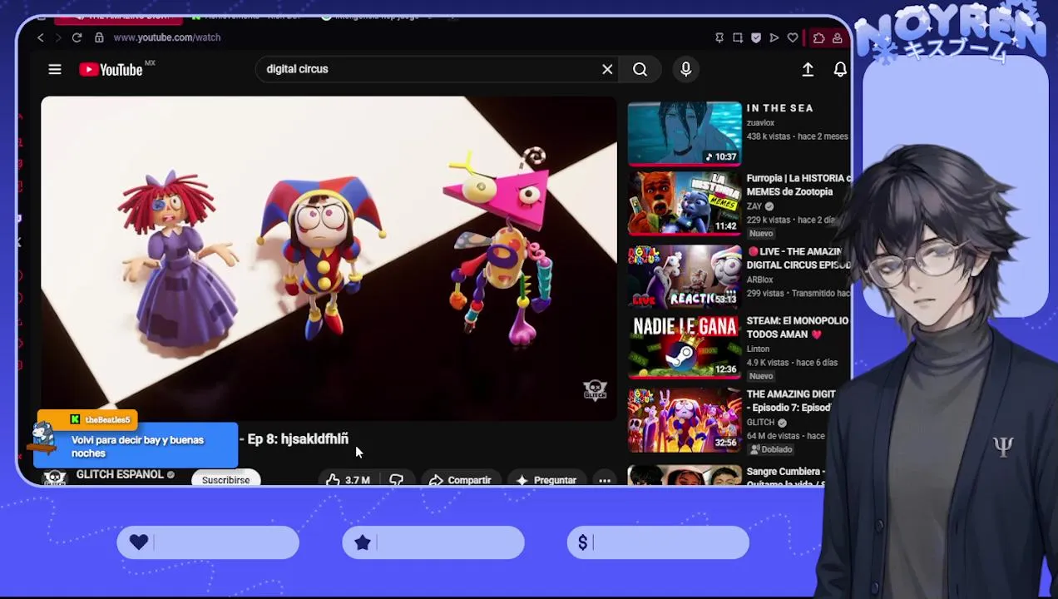Open more actions three-dot menu under video

tap(605, 480)
